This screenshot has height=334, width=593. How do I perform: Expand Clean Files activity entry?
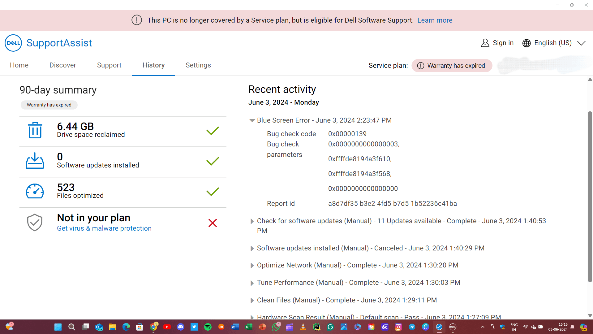click(252, 301)
